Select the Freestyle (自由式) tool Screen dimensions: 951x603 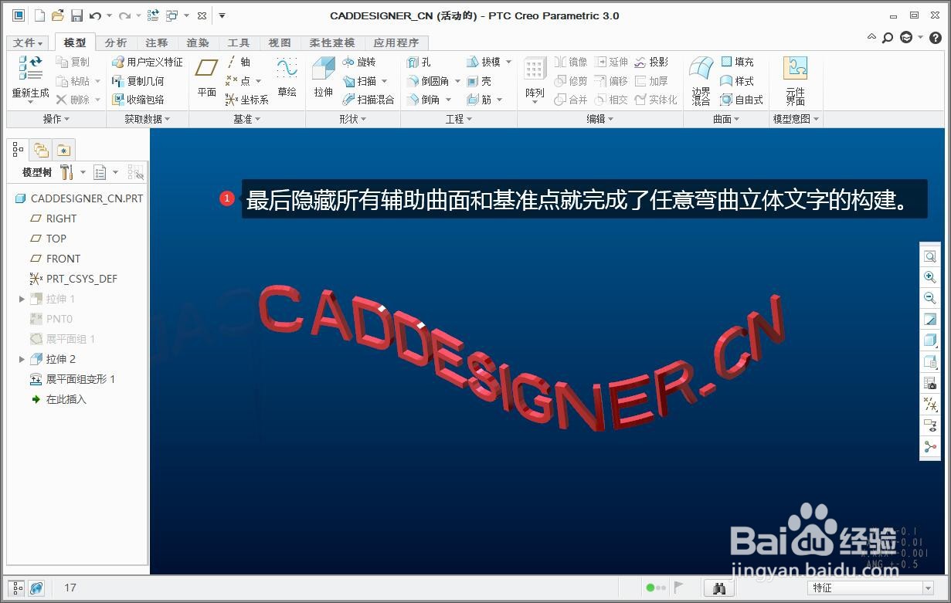coord(742,100)
